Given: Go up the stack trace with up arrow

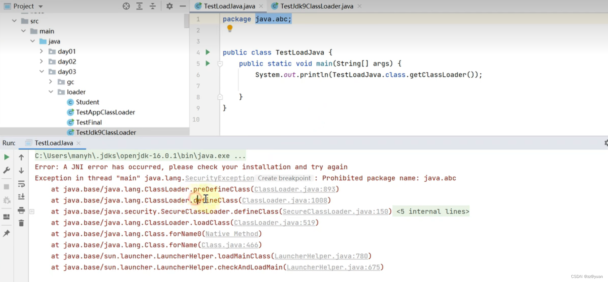Looking at the screenshot, I should pos(21,157).
